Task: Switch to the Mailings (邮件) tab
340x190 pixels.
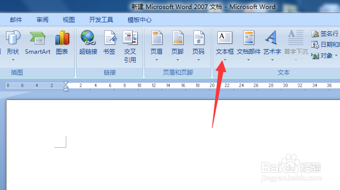Action: [x=16, y=20]
